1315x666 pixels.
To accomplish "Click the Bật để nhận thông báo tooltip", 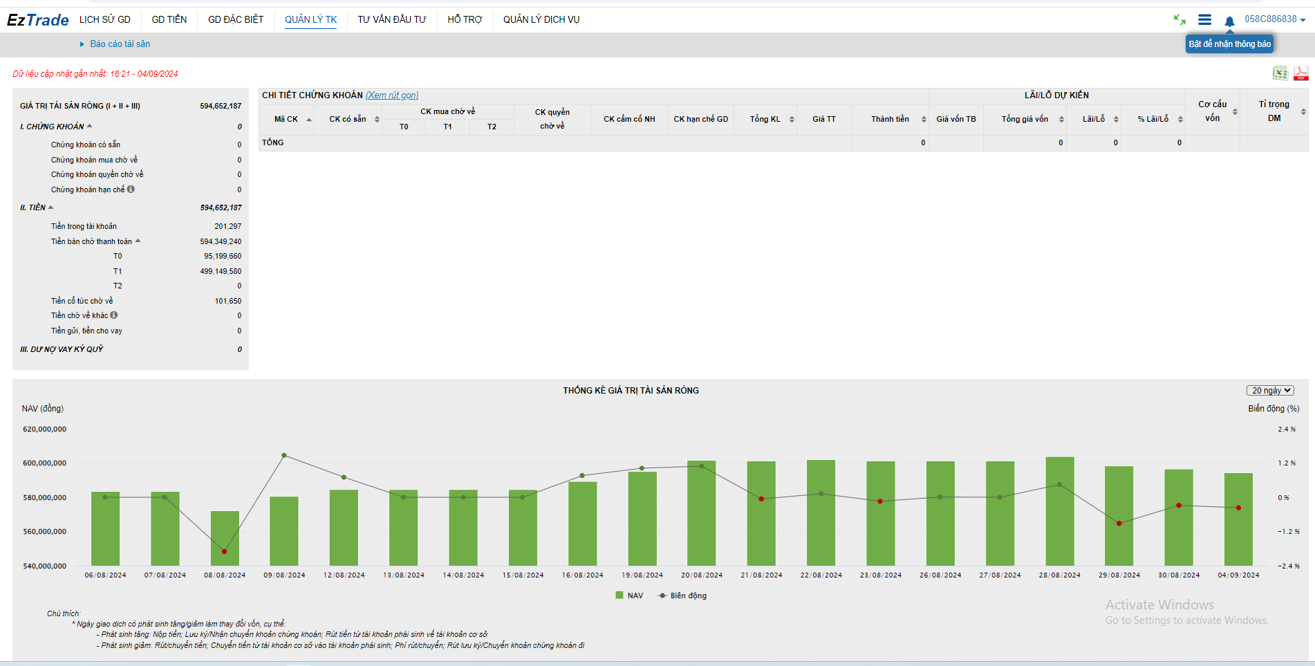I will click(x=1230, y=44).
